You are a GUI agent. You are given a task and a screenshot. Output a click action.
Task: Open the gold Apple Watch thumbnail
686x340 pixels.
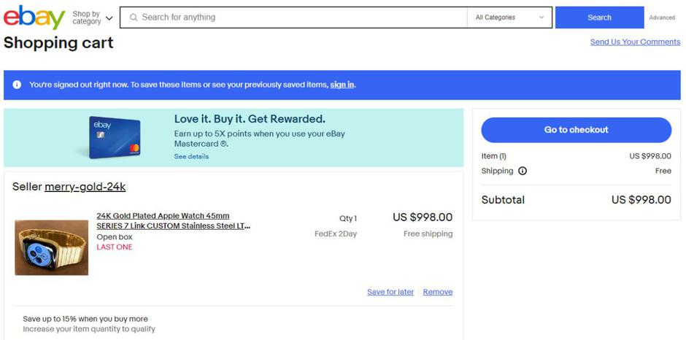coord(52,248)
